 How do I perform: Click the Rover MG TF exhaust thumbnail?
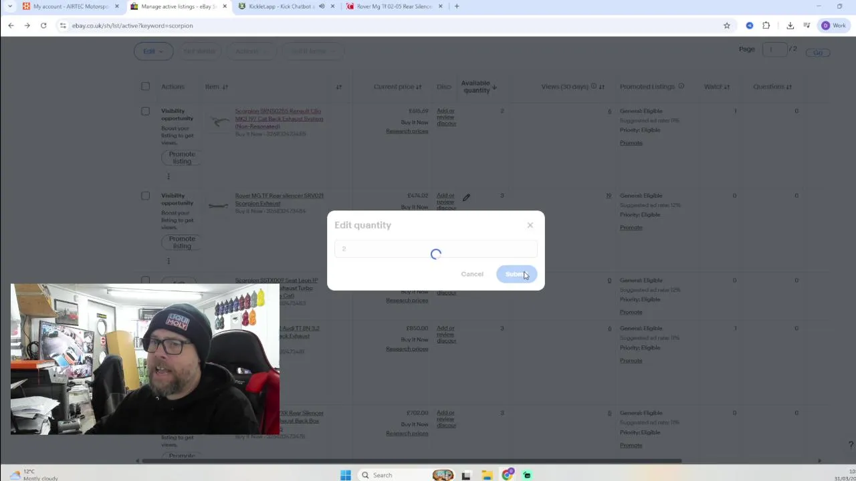pyautogui.click(x=219, y=205)
